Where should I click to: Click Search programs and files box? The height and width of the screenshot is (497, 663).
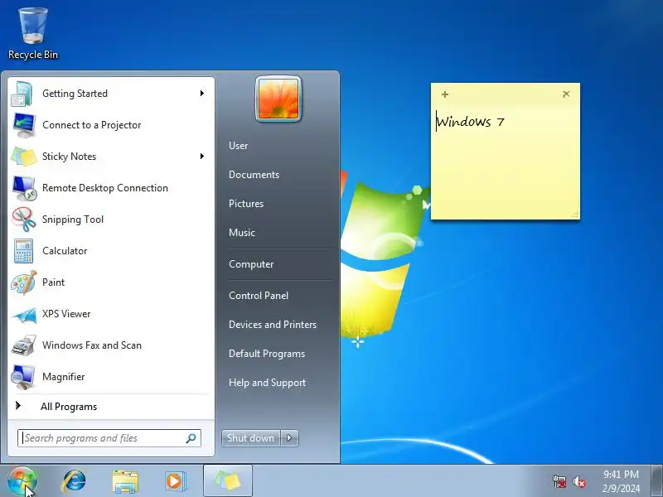click(x=109, y=438)
